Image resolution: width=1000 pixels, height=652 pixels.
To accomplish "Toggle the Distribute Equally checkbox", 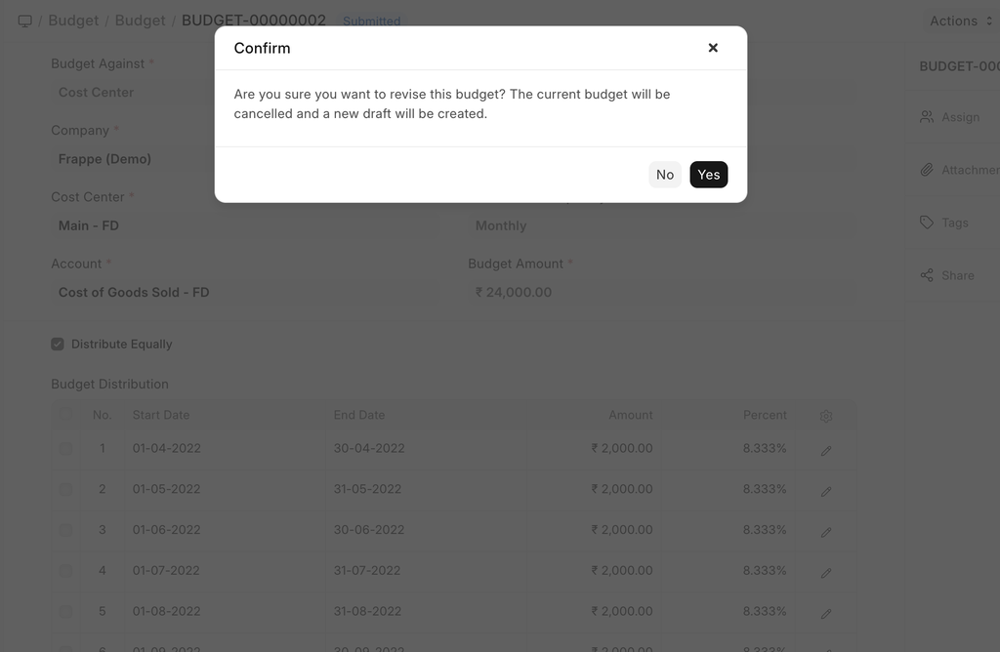I will (x=58, y=345).
